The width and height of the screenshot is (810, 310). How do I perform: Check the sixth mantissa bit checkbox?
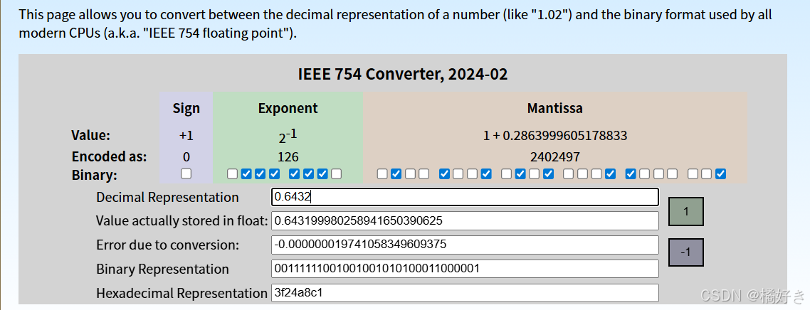(x=458, y=173)
